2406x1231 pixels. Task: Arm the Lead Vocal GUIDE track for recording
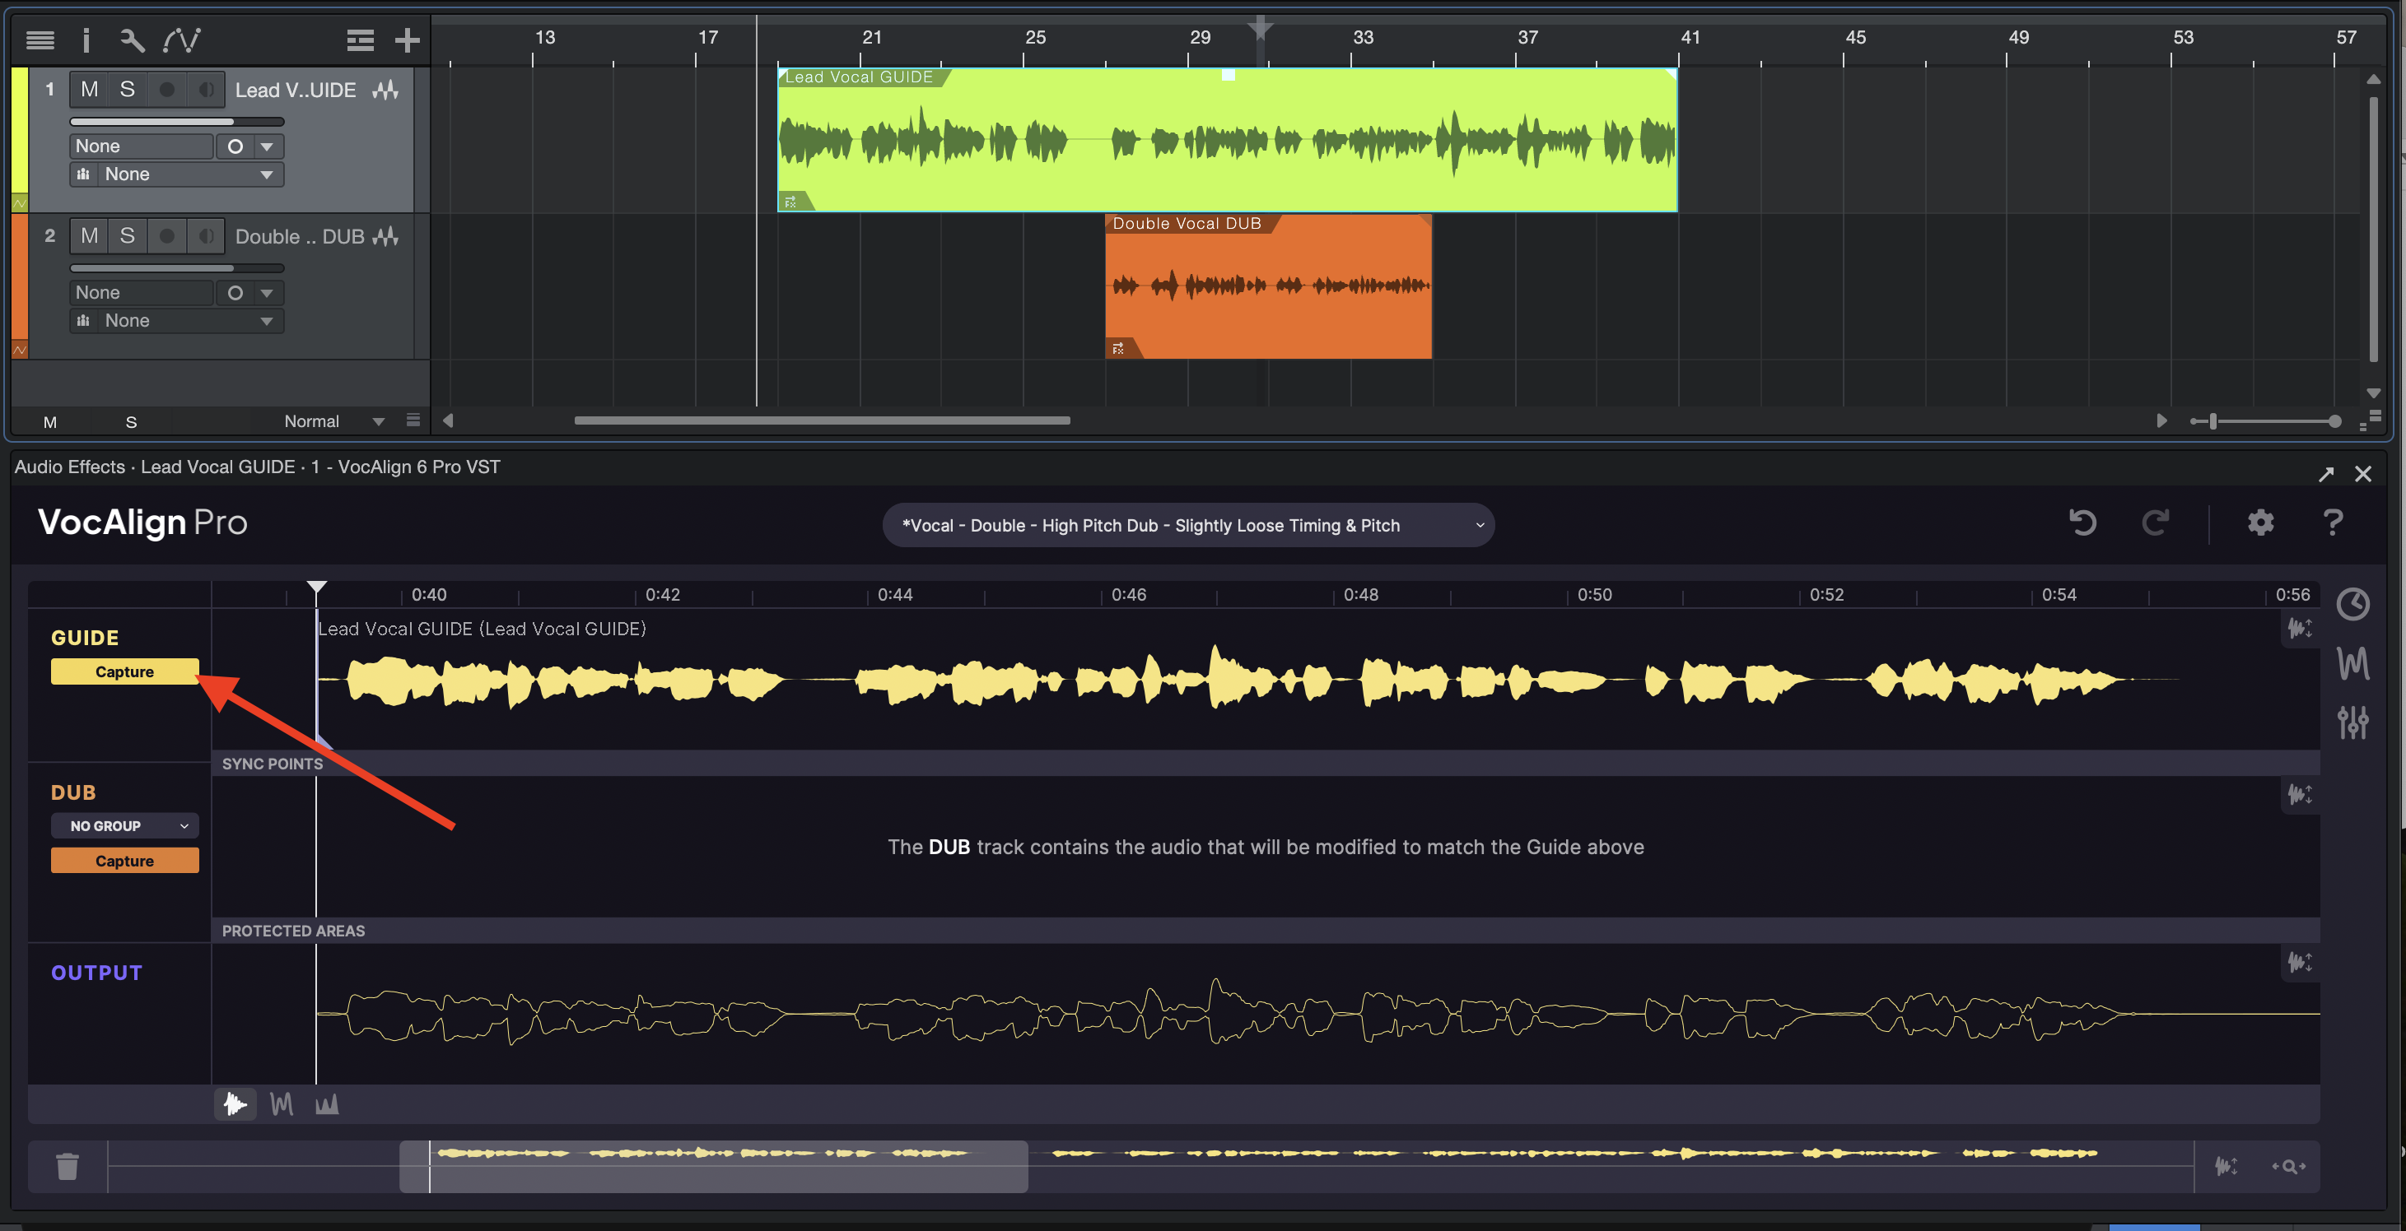coord(166,89)
